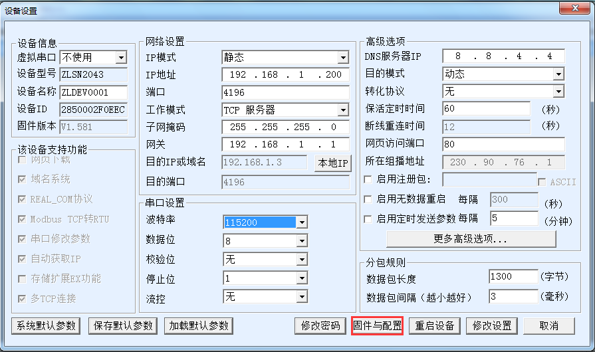Open 更多高级选项 settings
595x352 pixels.
471,239
